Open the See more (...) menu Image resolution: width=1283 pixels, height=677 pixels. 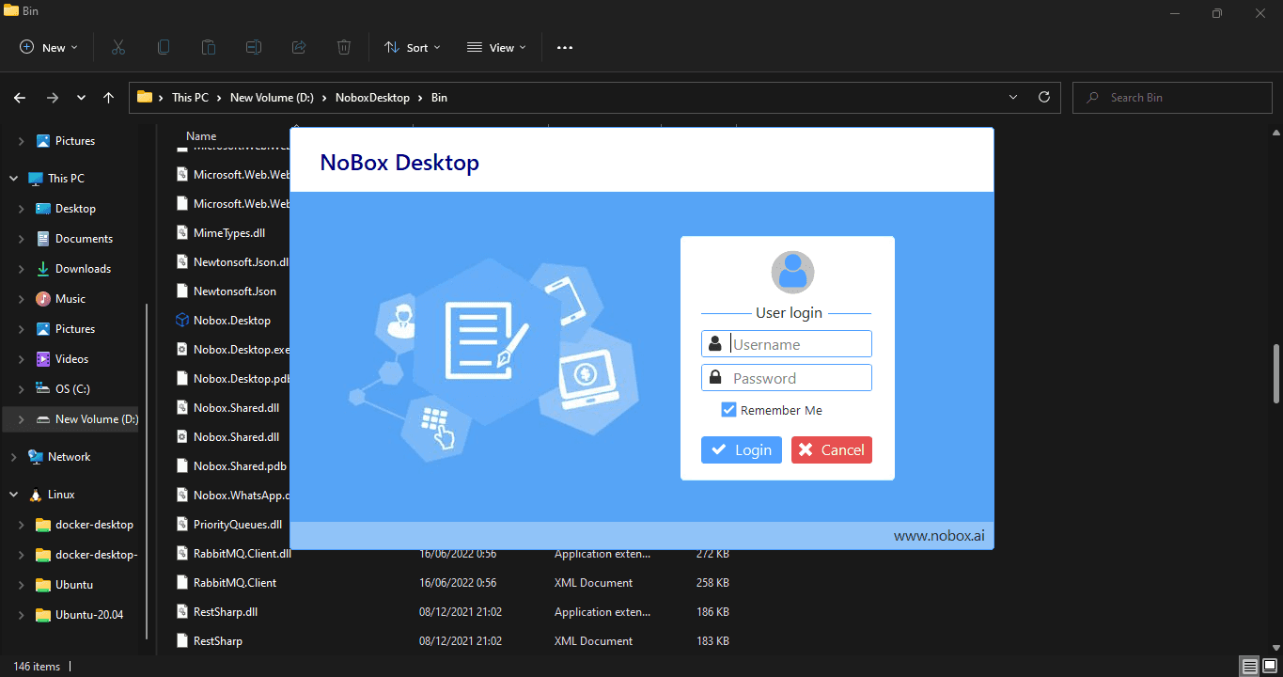(564, 47)
